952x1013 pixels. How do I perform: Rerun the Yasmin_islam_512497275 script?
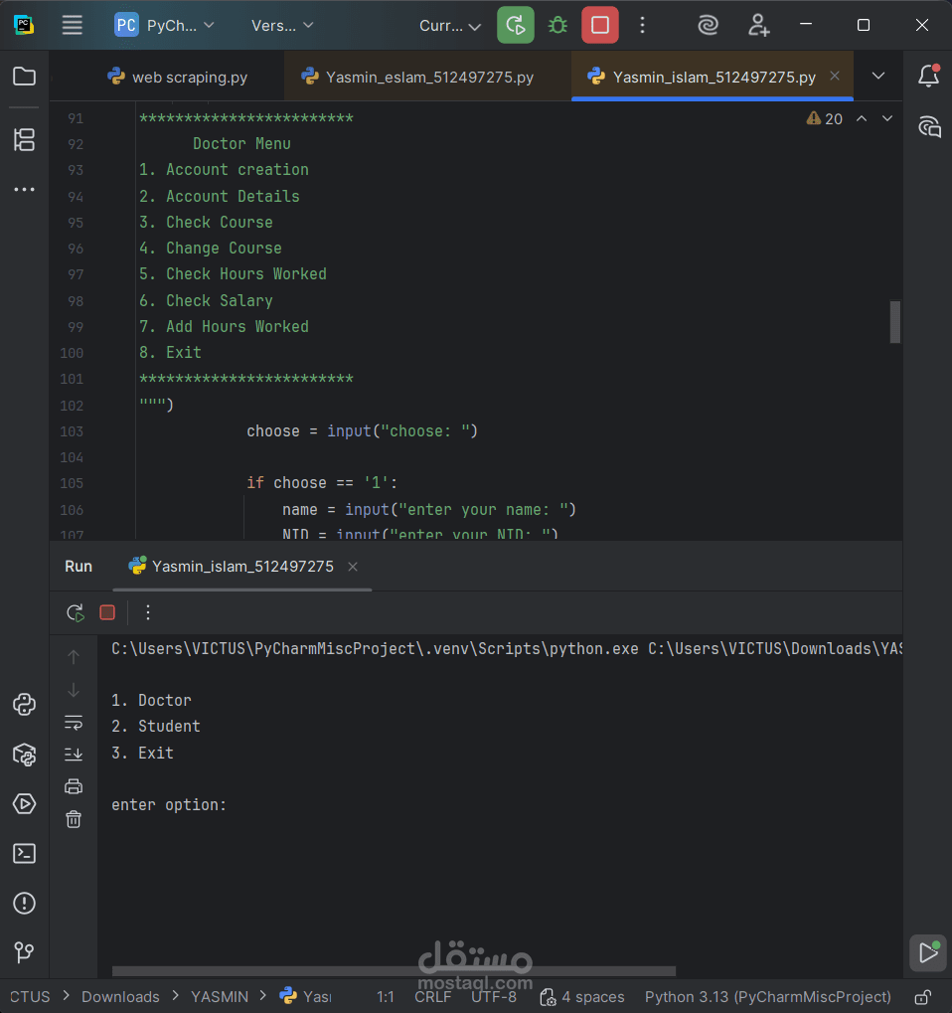click(75, 612)
